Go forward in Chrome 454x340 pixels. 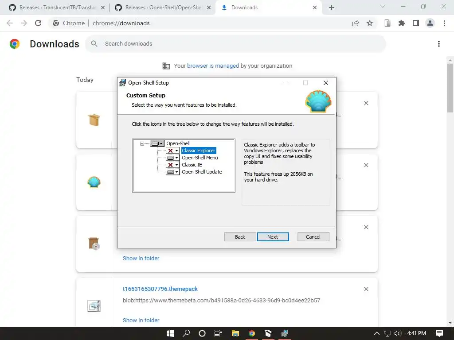click(x=24, y=23)
